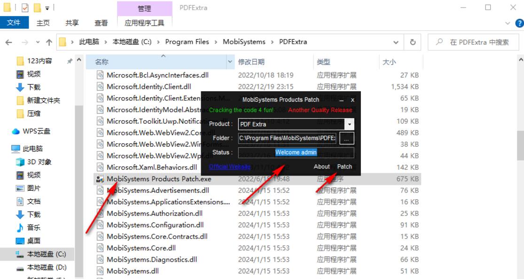Screen dimensions: 524x279
Task: Click the Microsoft.Identity.Client.dll file icon
Action: click(x=100, y=87)
